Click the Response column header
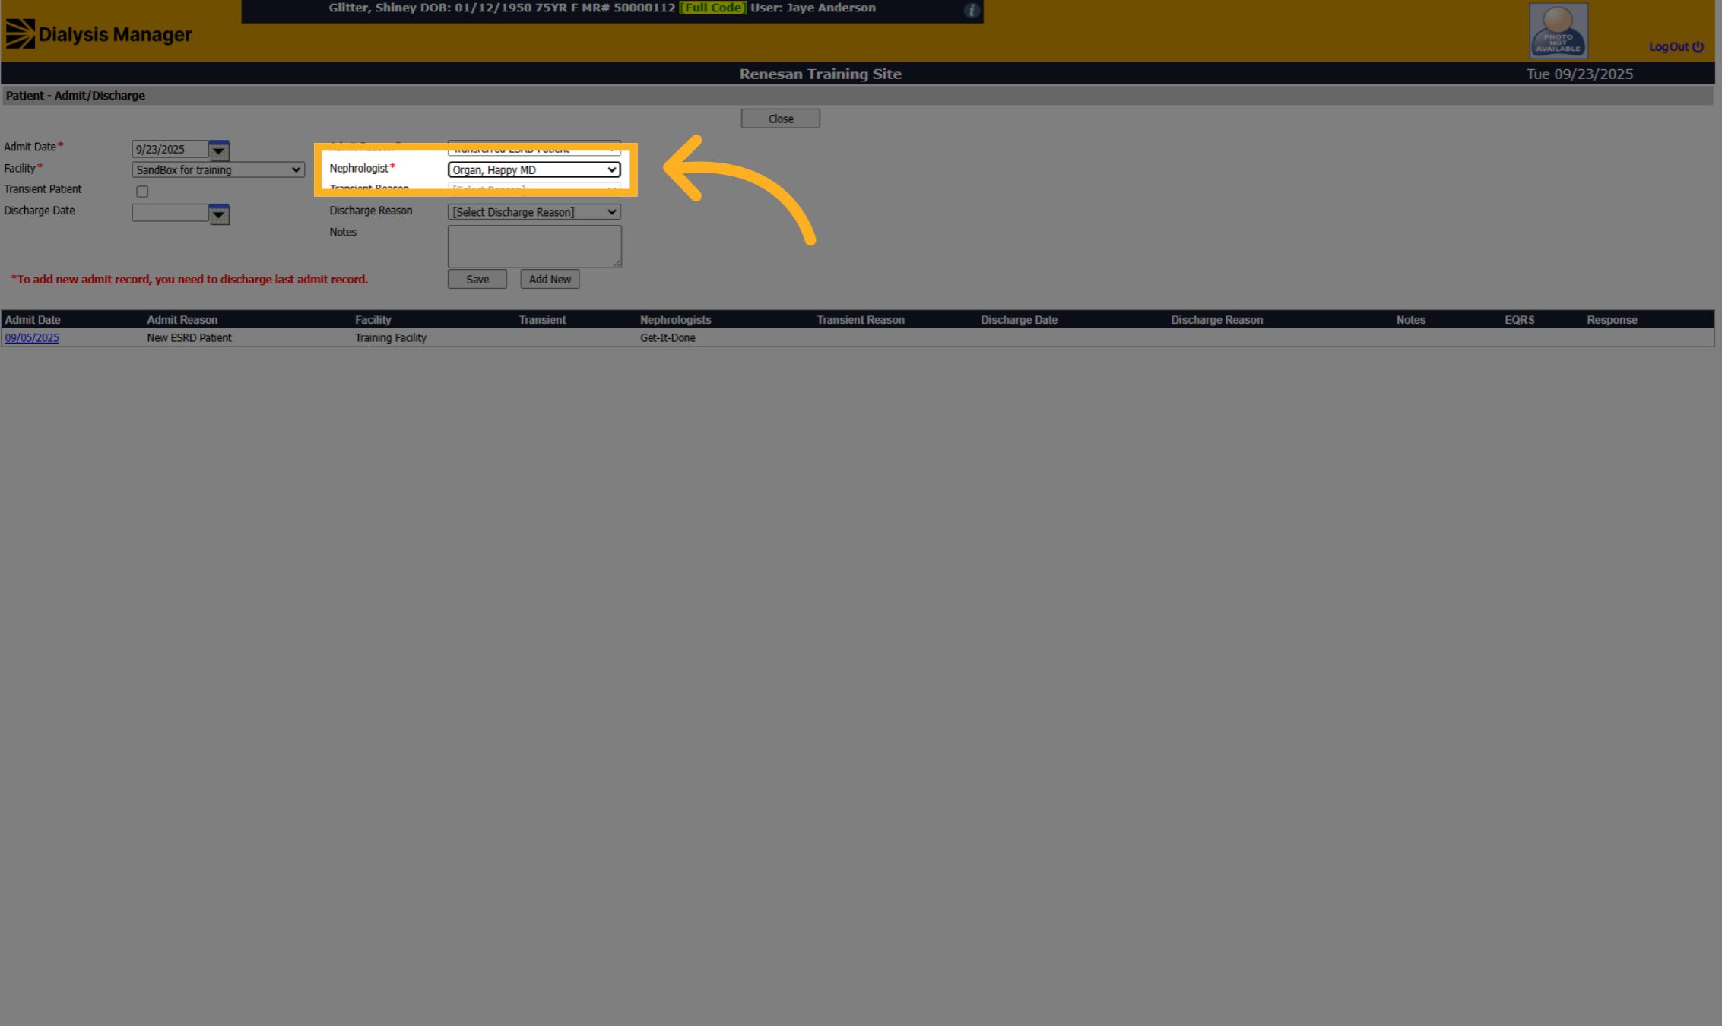 pyautogui.click(x=1612, y=320)
